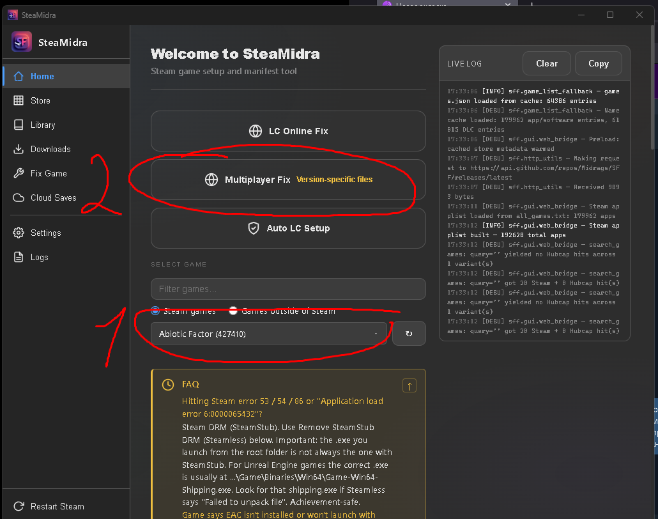Click the Restart Steam circular arrow icon
658x519 pixels.
point(19,506)
